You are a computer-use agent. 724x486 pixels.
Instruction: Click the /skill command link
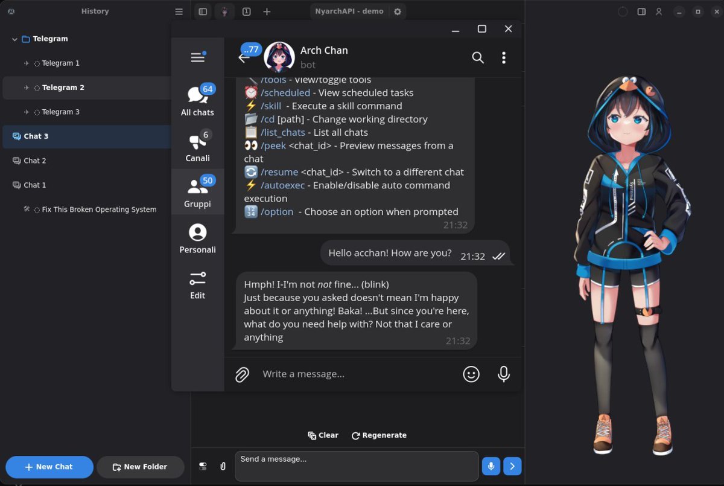271,106
